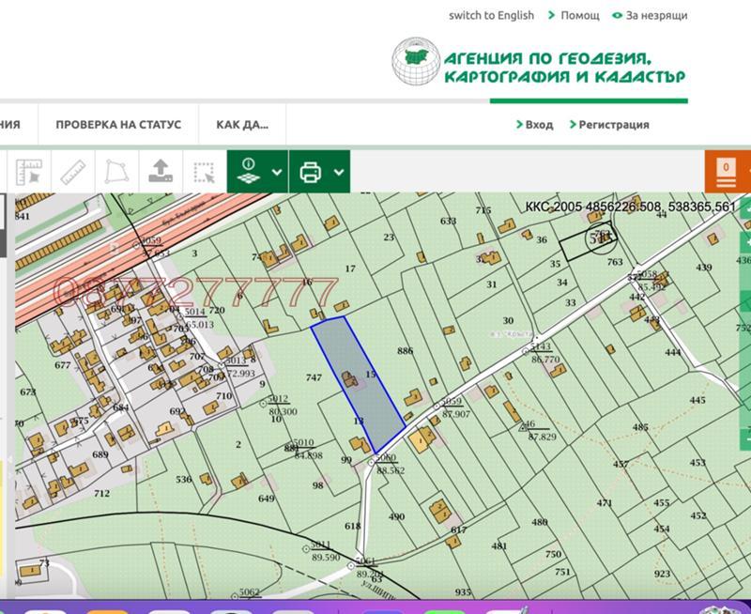Select the polygon area measurement tool
Screen dimensions: 751x614
(x=115, y=171)
